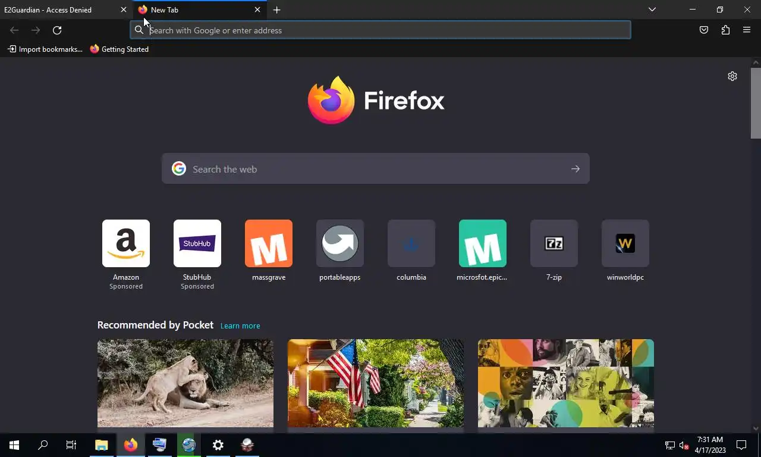
Task: Open new tab personalize settings gear
Action: (732, 76)
